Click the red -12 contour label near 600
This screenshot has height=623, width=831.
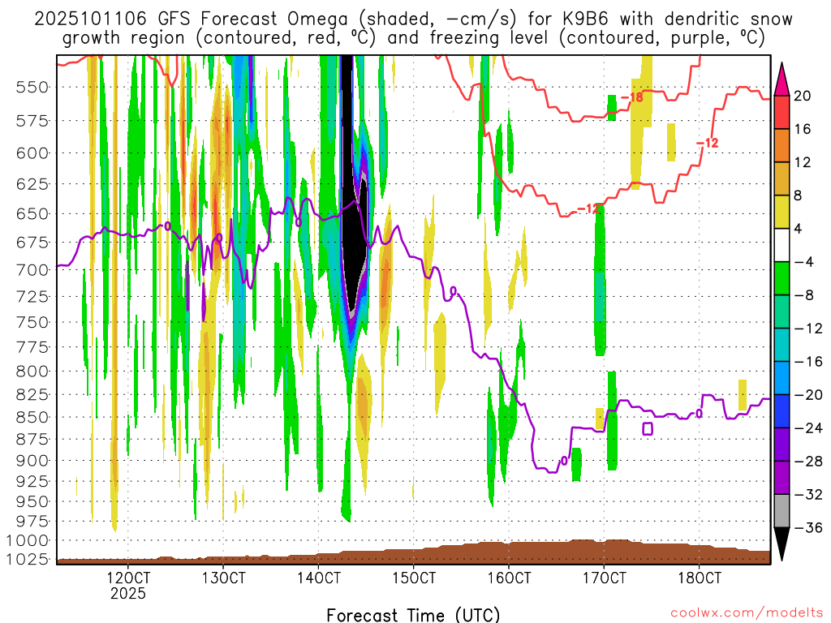[707, 143]
